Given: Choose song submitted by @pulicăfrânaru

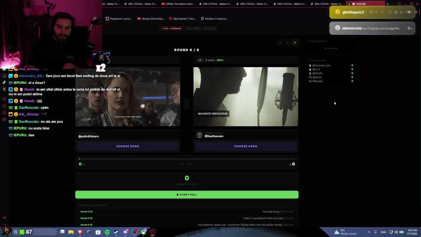Looking at the screenshot, I should pos(128,146).
